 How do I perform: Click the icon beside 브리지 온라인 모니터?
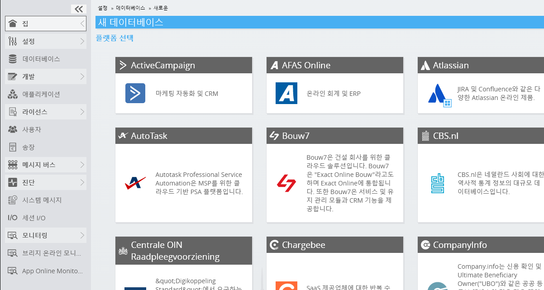point(13,253)
